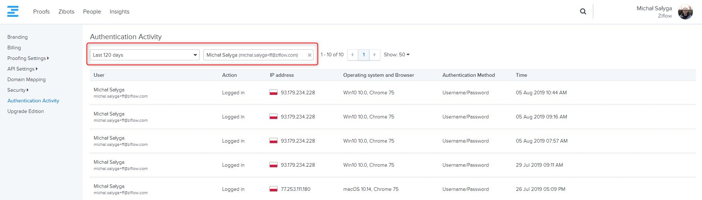Image resolution: width=702 pixels, height=200 pixels.
Task: Select page 1 in pagination
Action: (363, 55)
